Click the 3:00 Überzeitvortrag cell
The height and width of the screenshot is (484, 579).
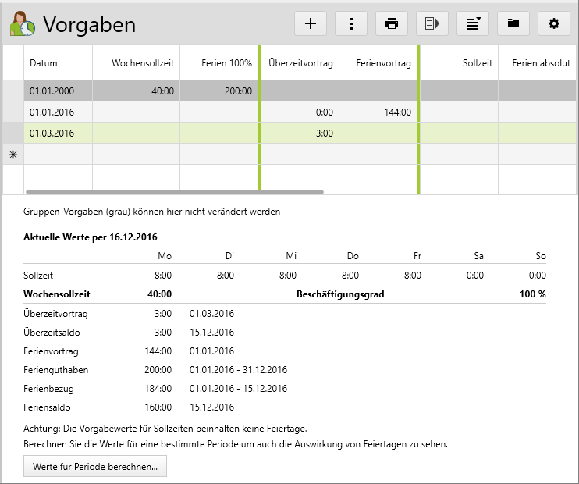tap(300, 133)
